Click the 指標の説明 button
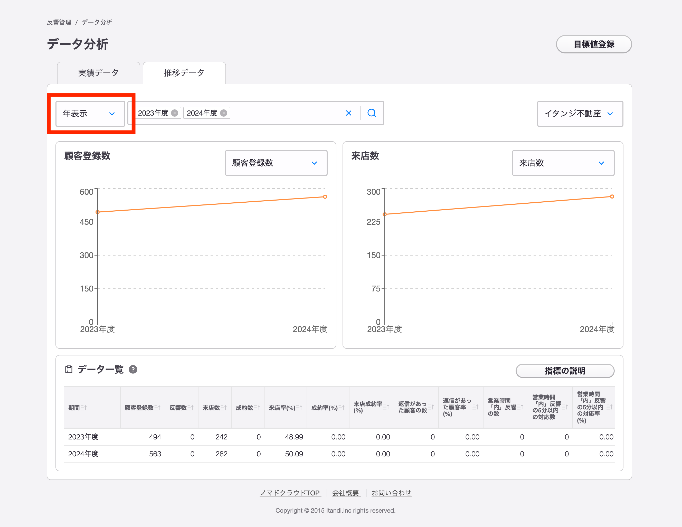Screen dimensions: 682x527 pyautogui.click(x=565, y=371)
